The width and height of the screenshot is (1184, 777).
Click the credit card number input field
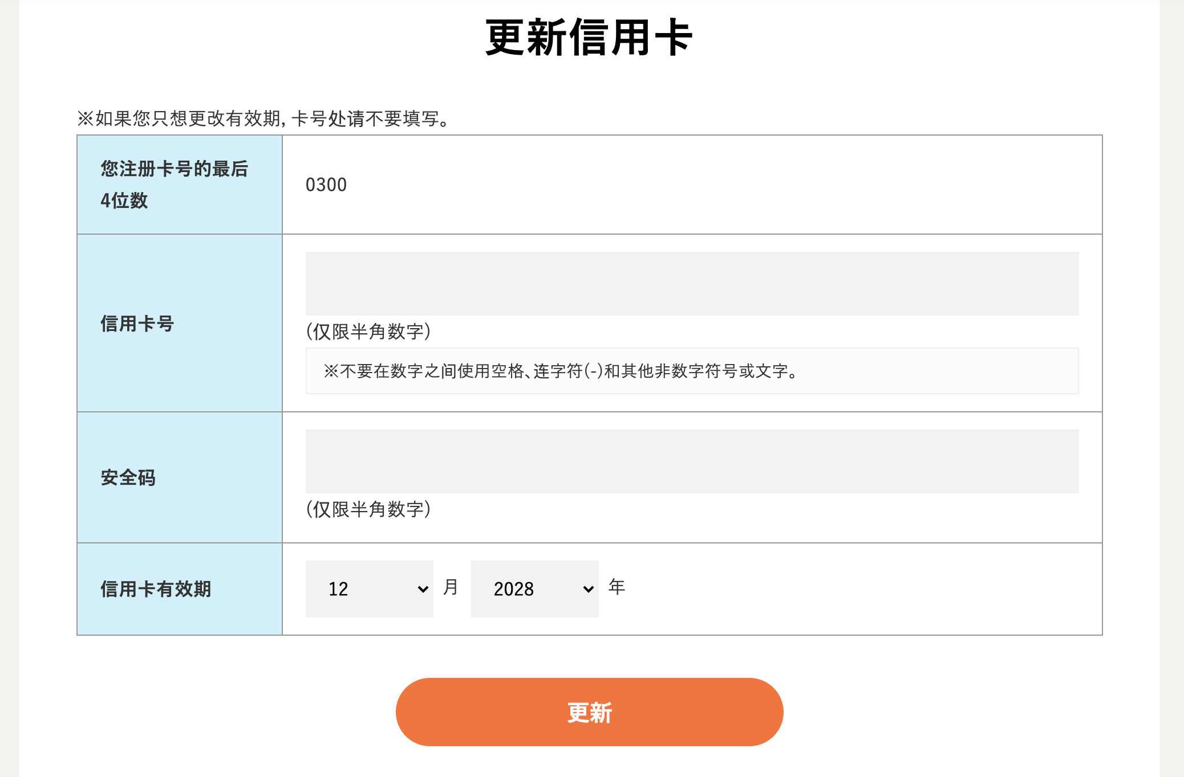[x=692, y=284]
